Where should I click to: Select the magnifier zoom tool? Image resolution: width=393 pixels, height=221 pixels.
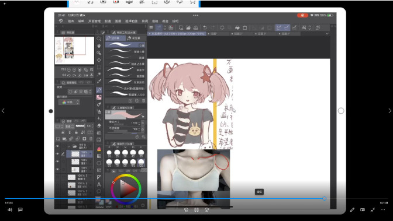[x=99, y=38]
